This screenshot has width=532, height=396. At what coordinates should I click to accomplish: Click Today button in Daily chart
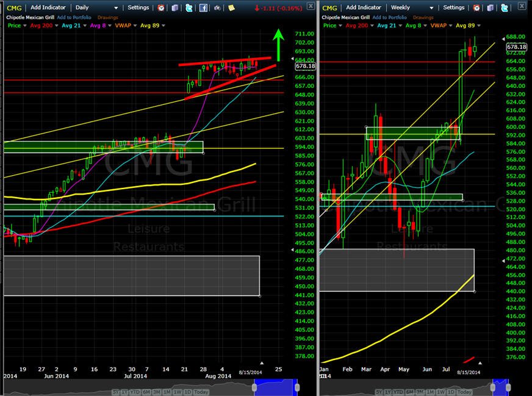[201, 392]
